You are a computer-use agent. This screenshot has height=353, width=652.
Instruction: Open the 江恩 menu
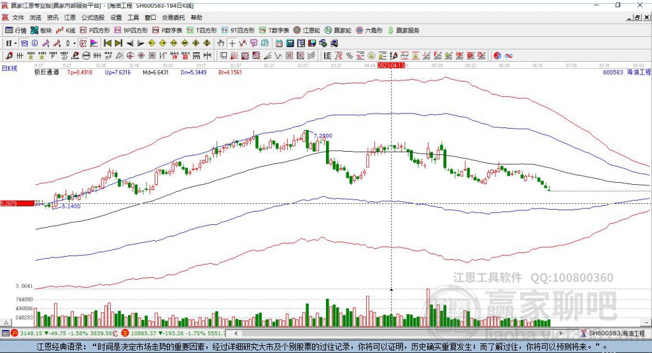click(x=70, y=17)
